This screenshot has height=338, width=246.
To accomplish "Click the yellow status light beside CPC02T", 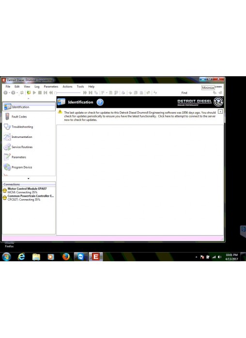I will click(x=5, y=198).
